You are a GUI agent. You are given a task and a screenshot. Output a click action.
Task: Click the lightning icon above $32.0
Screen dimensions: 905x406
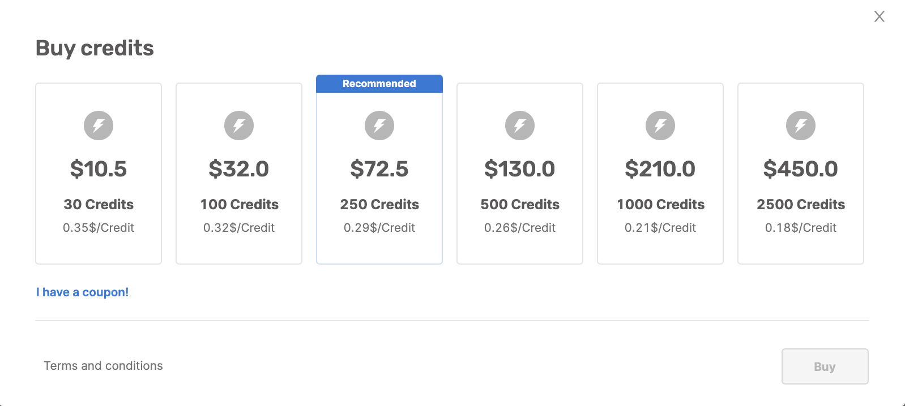point(239,126)
